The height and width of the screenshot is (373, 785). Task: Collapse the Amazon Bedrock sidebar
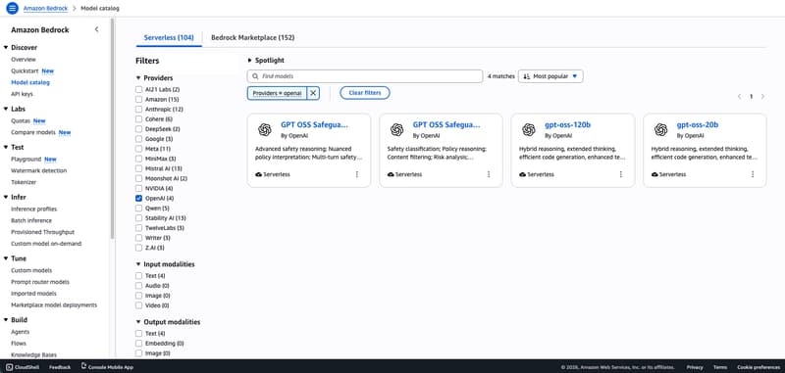coord(96,29)
